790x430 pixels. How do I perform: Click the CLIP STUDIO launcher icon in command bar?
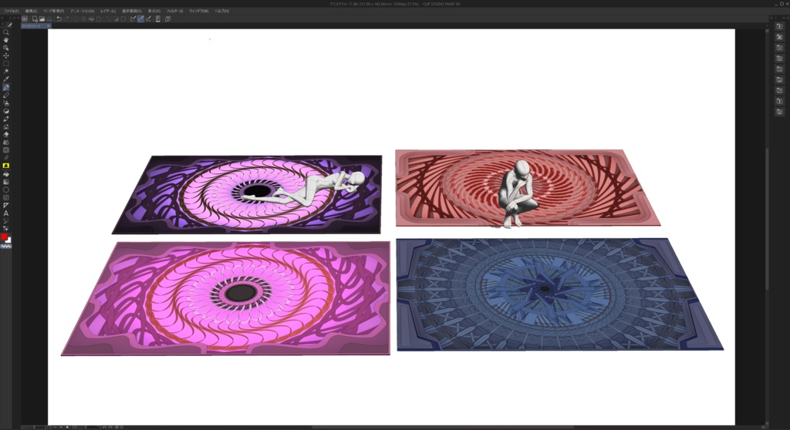point(25,18)
